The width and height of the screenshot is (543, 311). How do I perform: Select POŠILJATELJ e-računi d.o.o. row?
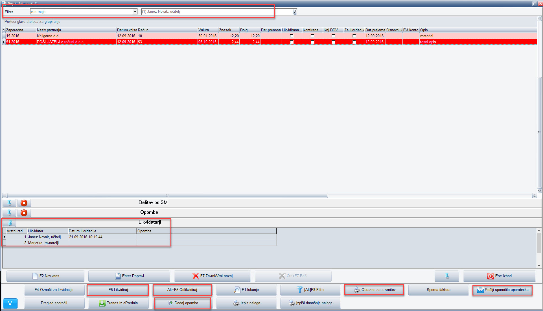click(x=270, y=42)
